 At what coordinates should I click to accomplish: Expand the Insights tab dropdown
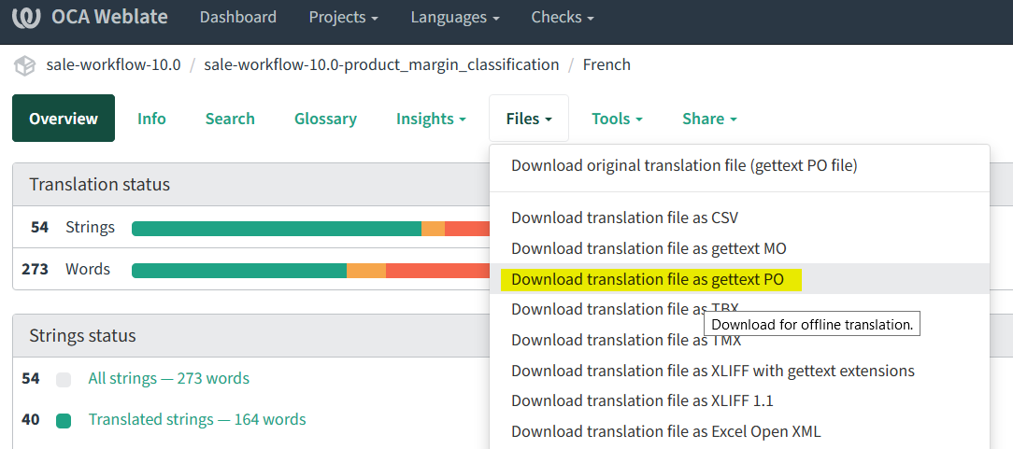coord(431,119)
